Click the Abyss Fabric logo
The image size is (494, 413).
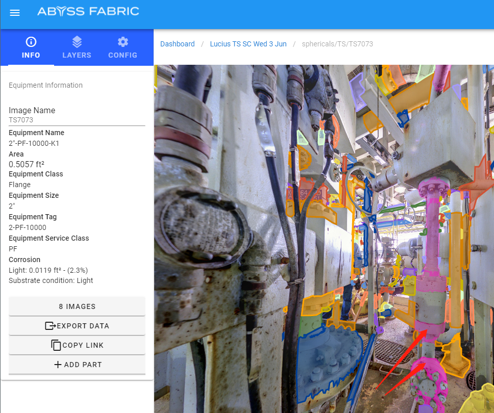[88, 11]
